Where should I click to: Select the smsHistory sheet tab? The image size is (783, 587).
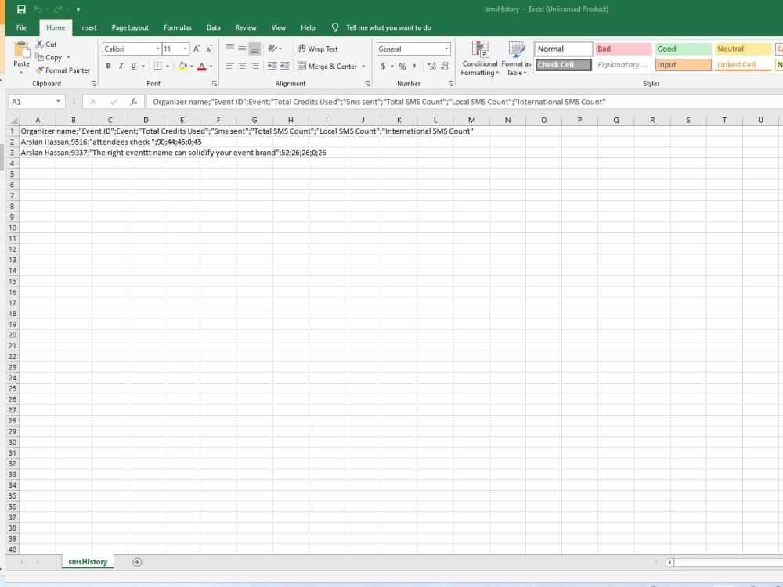click(88, 561)
